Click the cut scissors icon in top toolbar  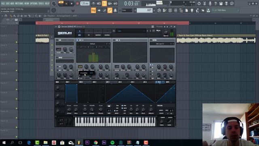[204, 3]
